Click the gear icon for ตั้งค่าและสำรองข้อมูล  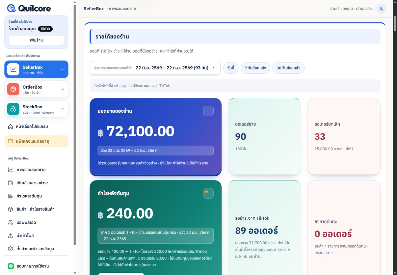(10, 249)
